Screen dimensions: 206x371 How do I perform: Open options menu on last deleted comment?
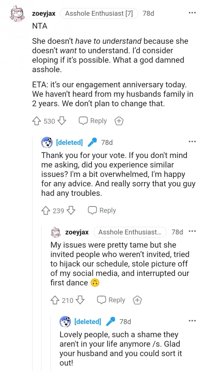(192, 321)
